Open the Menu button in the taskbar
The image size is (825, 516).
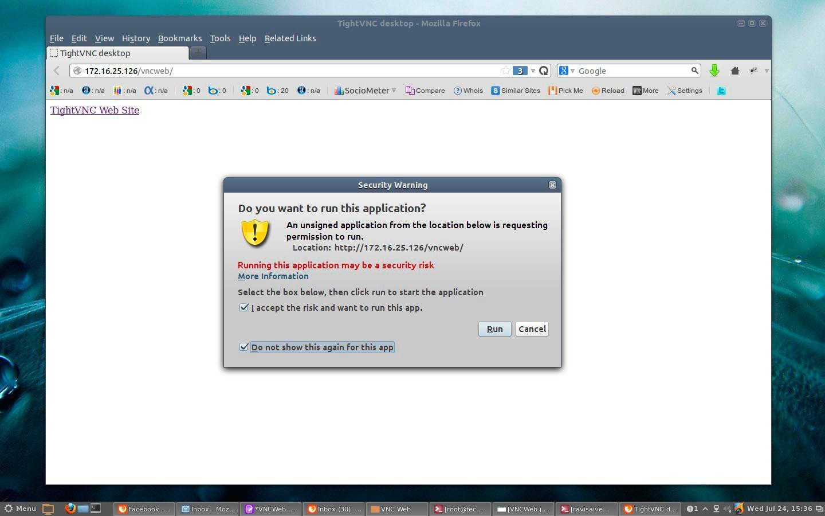click(21, 509)
